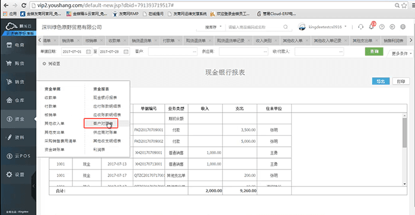Image resolution: width=415 pixels, height=215 pixels.
Task: Open the start date calendar picker icon
Action: (88, 52)
